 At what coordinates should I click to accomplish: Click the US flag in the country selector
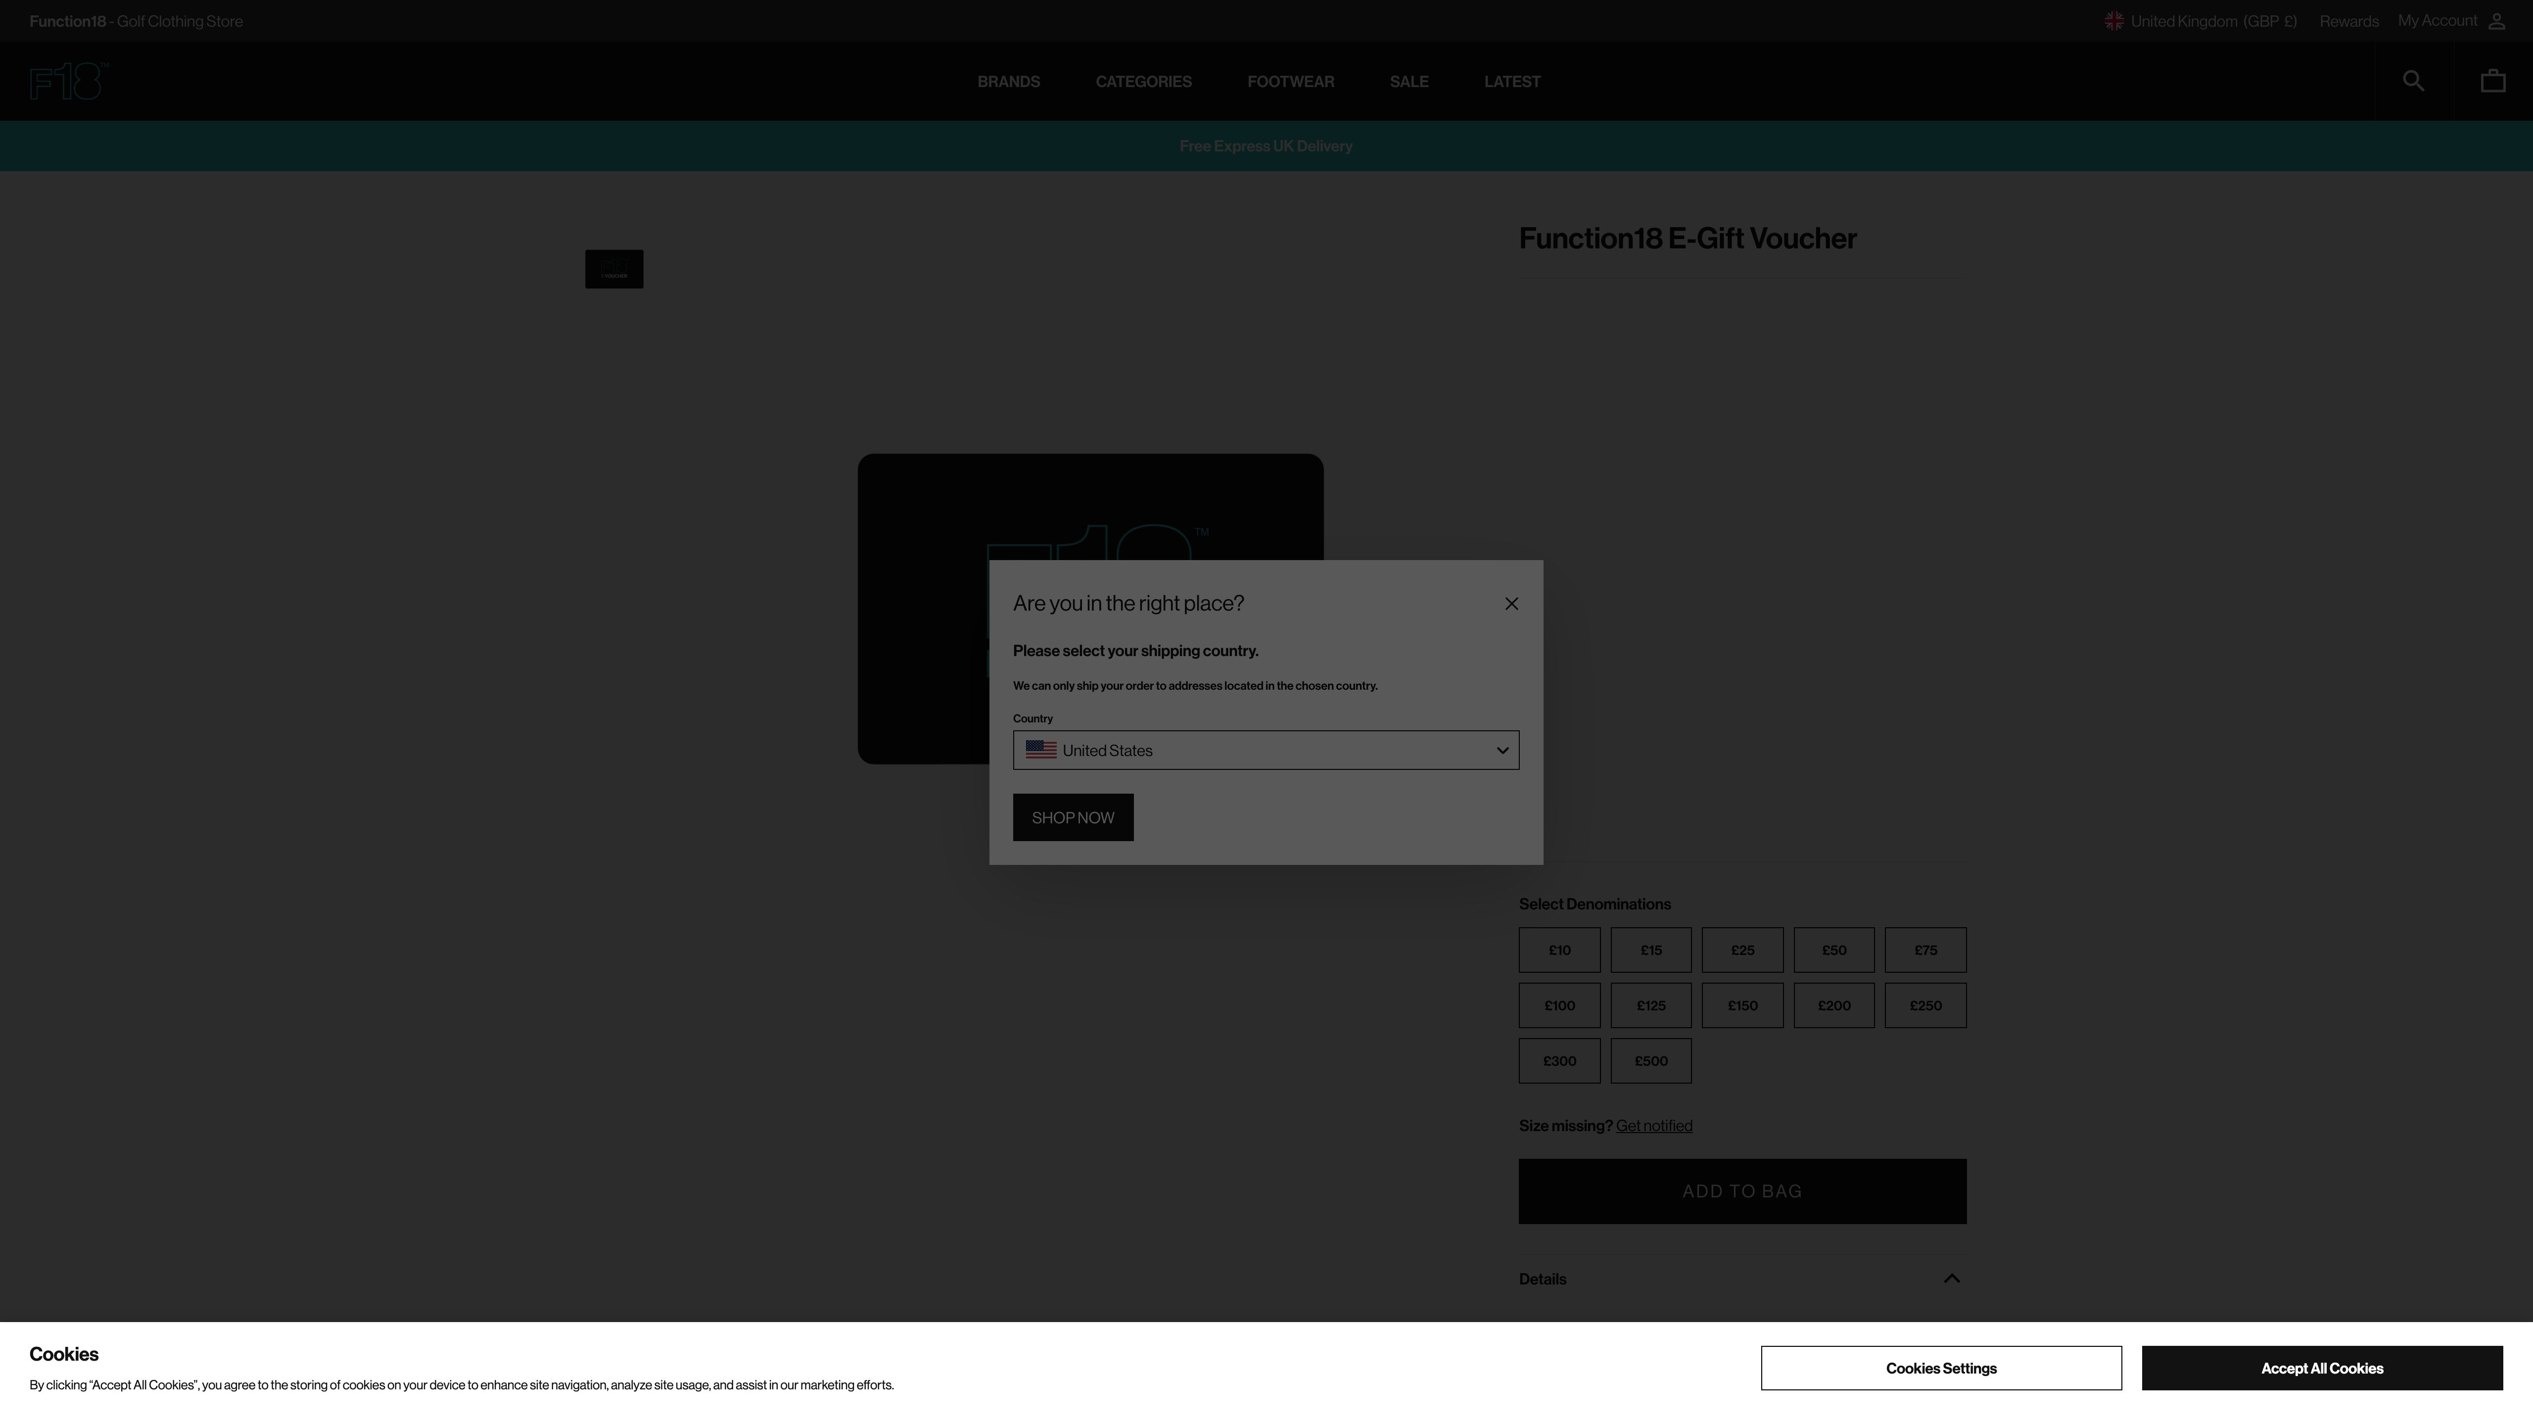click(x=1040, y=750)
